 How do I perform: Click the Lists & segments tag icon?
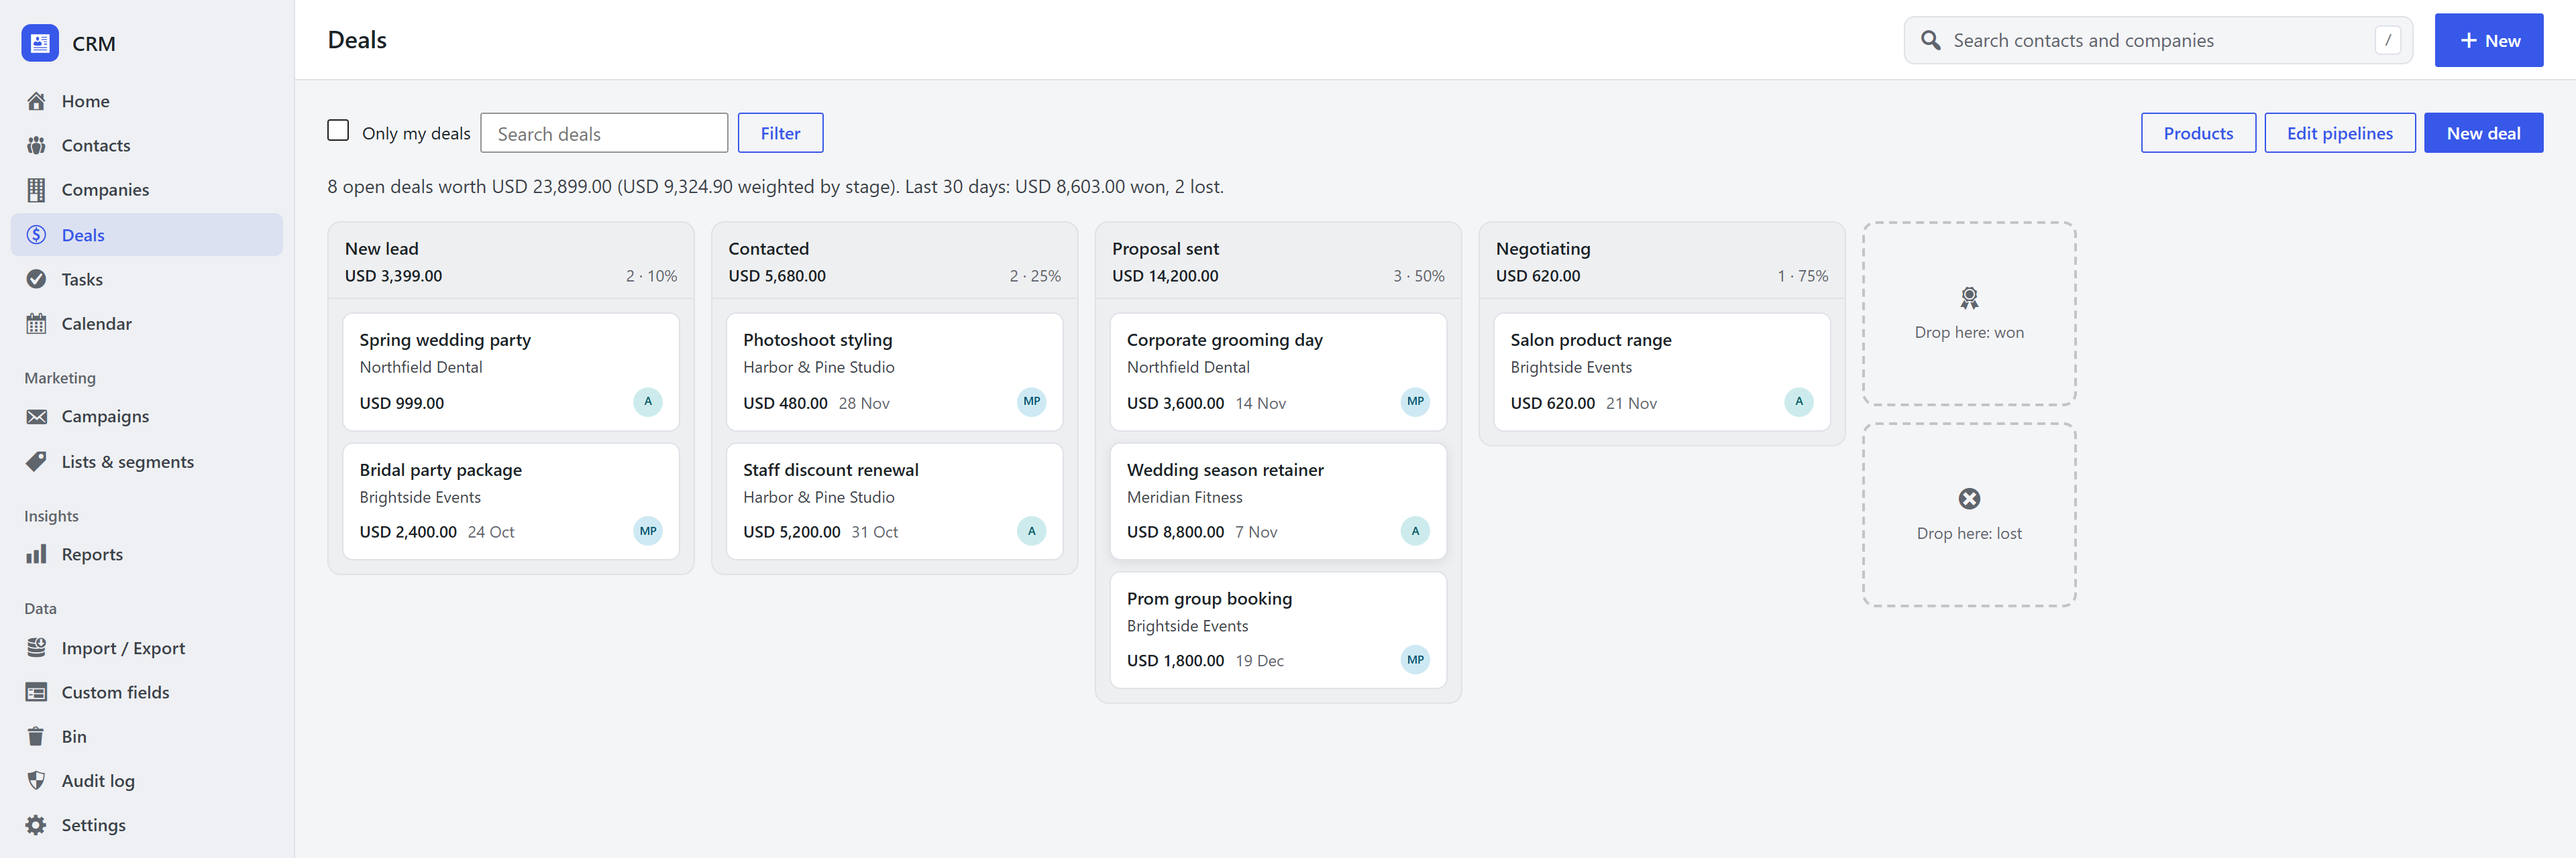36,461
